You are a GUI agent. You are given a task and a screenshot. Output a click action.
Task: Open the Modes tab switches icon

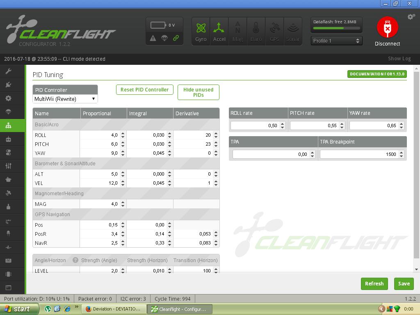8,153
